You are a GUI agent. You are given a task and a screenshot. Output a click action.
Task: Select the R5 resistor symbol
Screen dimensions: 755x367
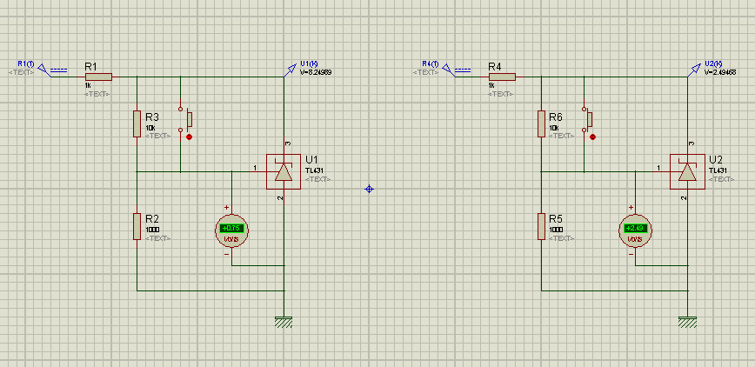pos(541,226)
